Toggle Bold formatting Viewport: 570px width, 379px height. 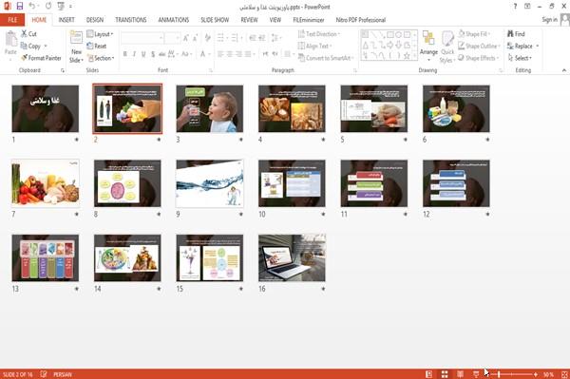(125, 54)
